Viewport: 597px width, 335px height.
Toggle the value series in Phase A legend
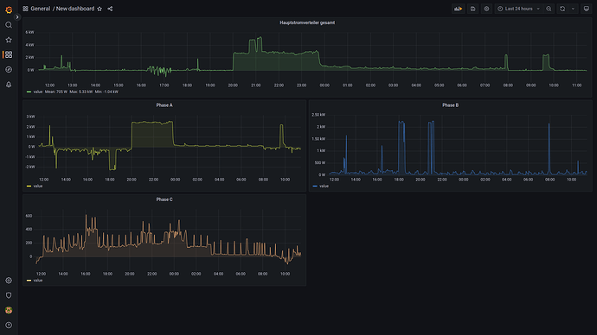[38, 186]
